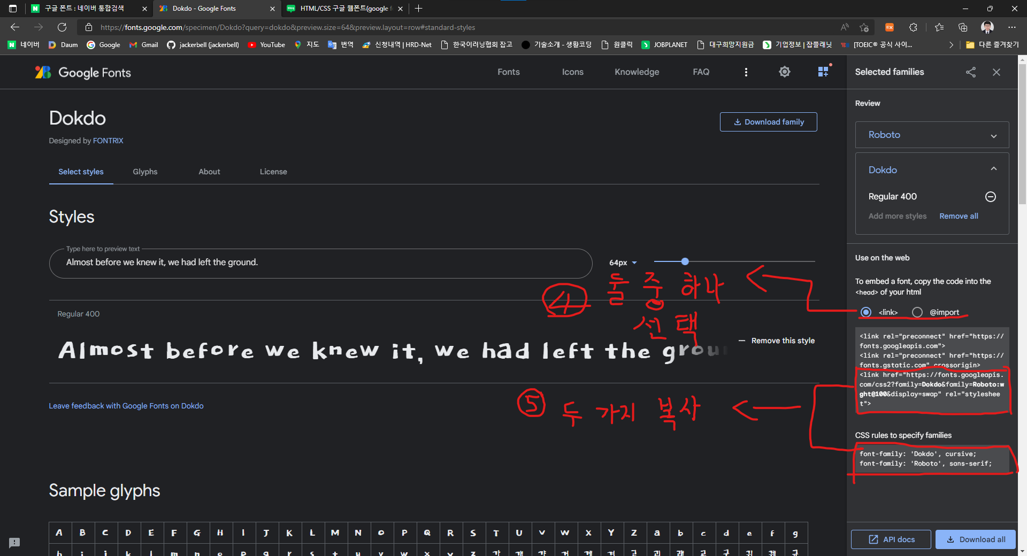The height and width of the screenshot is (556, 1027).
Task: Click the Download family button
Action: pos(769,122)
